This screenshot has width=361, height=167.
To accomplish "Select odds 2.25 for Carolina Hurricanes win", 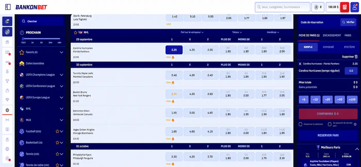I will 174,50.
